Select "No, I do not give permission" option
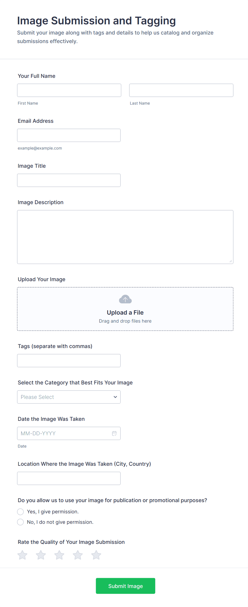The width and height of the screenshot is (248, 607). (21, 522)
